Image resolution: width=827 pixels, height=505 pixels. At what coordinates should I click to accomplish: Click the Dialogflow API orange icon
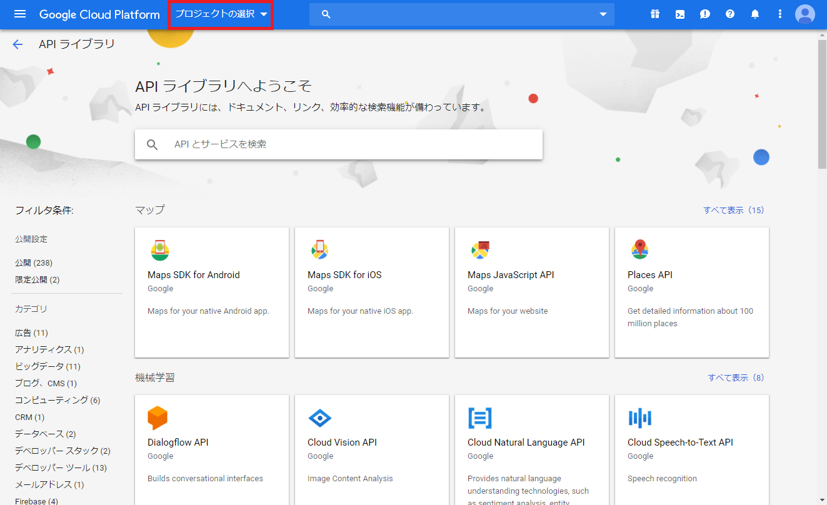point(158,418)
